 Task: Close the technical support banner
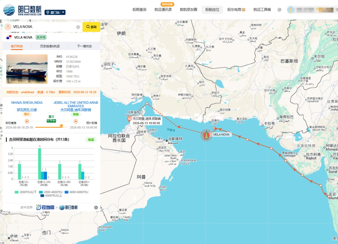(96, 207)
